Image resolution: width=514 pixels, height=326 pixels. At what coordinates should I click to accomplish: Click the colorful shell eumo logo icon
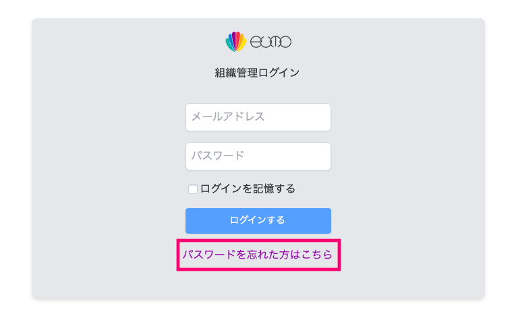235,42
